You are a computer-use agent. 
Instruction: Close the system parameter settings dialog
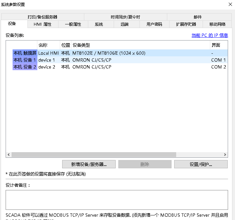[230, 4]
